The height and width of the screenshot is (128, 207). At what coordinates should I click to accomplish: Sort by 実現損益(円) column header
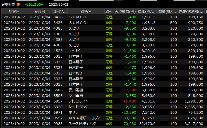pos(125,11)
